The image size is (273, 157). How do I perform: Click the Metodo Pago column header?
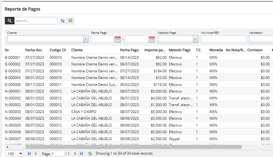(x=180, y=50)
